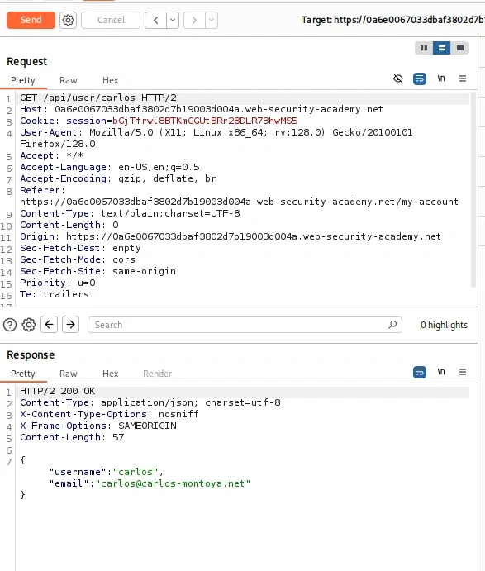Select the side-by-side layout icon
The image size is (485, 571).
pyautogui.click(x=424, y=48)
